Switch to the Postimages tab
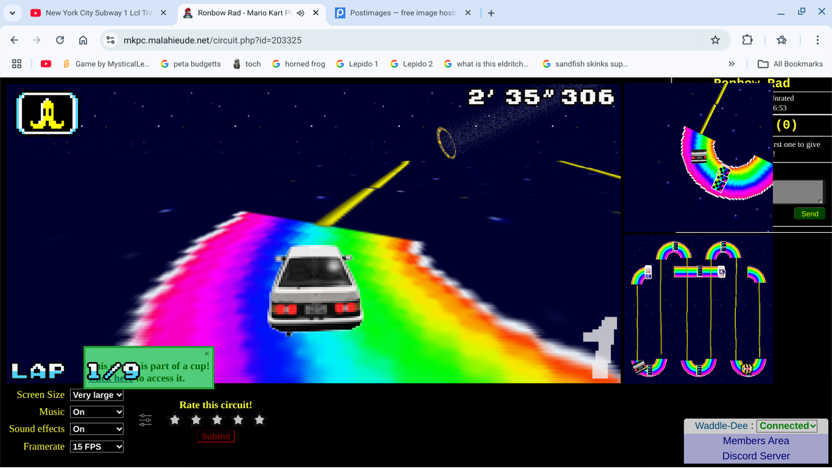Image resolution: width=832 pixels, height=468 pixels. (x=403, y=12)
